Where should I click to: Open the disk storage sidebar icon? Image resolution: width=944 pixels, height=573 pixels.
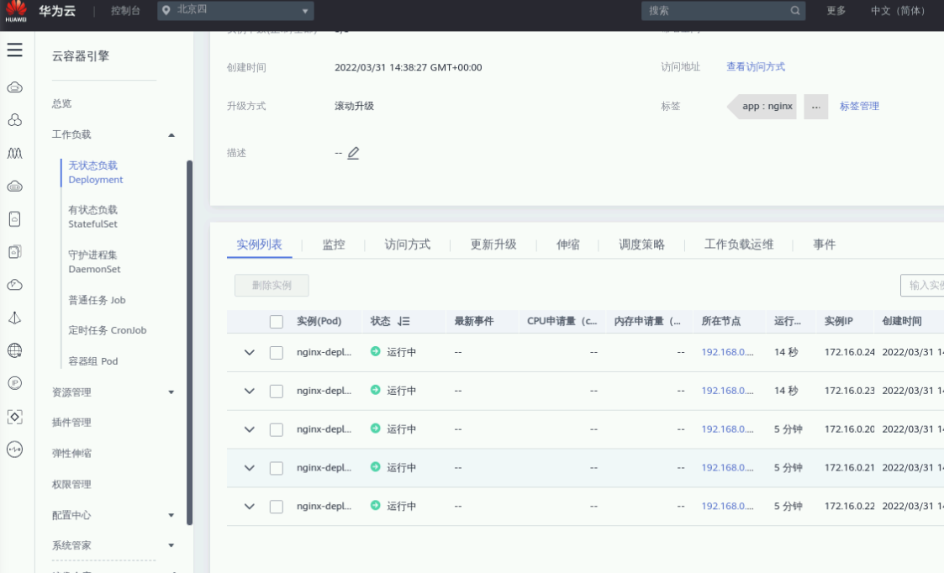coord(15,219)
